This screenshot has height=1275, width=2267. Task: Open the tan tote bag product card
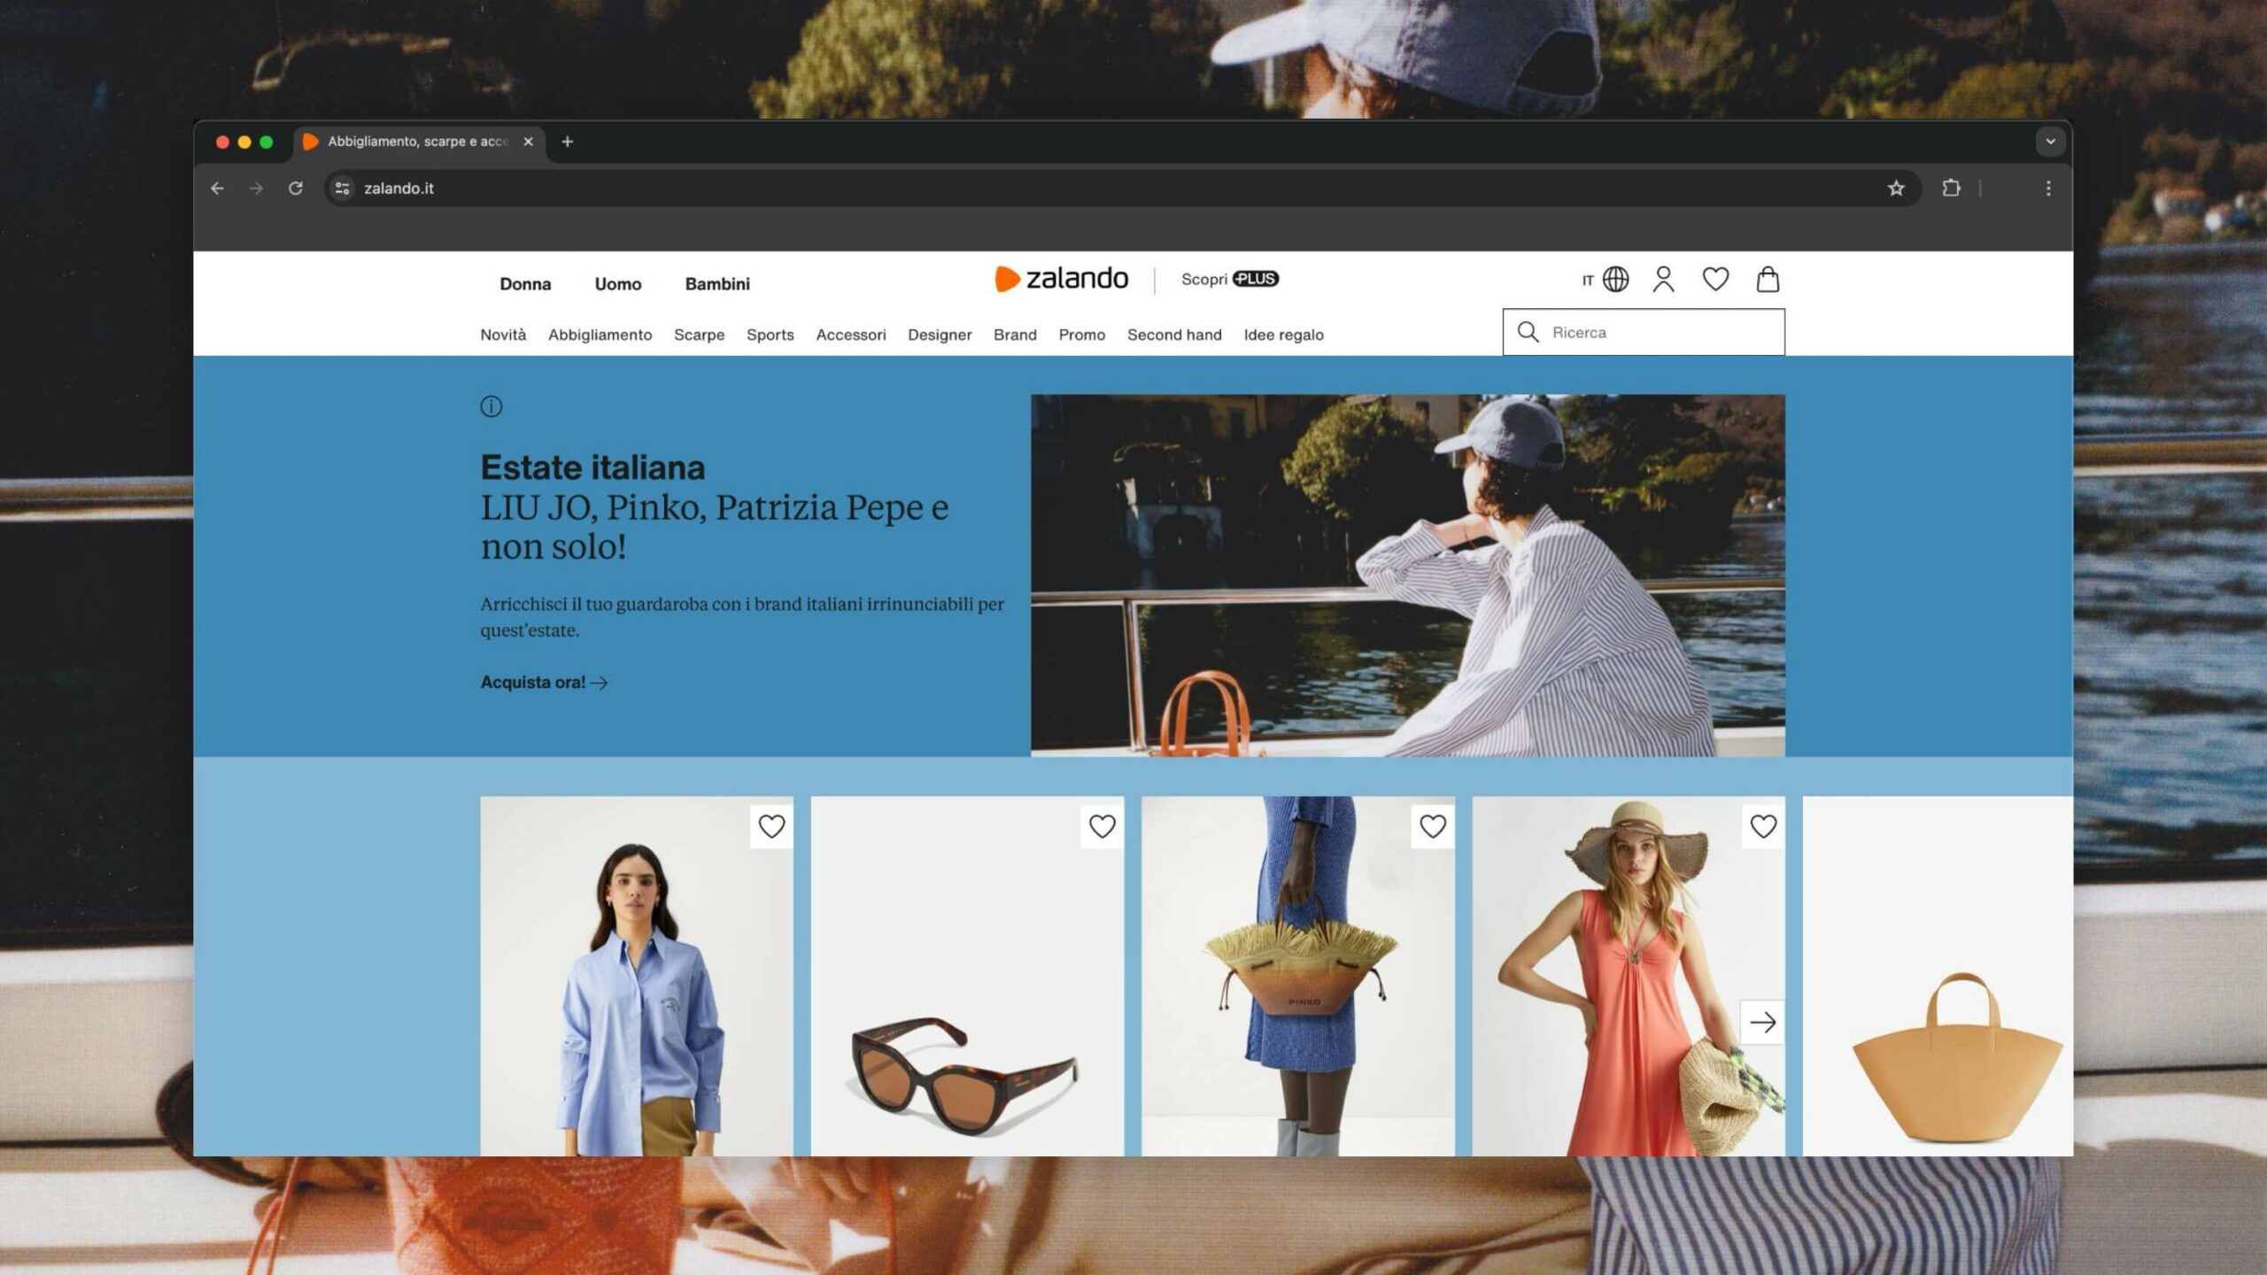1938,976
